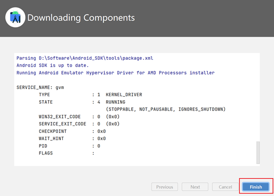Click the disabled Next button

pyautogui.click(x=195, y=187)
